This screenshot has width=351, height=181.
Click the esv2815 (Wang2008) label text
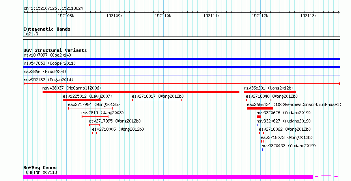click(x=103, y=113)
